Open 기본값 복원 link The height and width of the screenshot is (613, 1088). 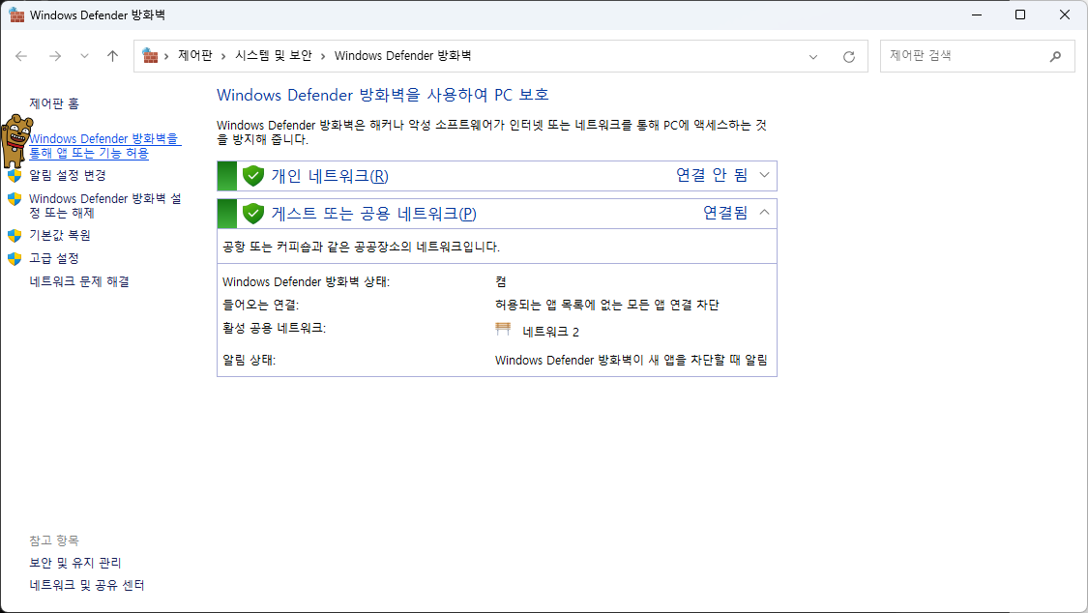click(x=60, y=235)
